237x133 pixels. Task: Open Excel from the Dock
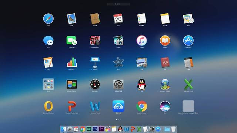pos(139,129)
